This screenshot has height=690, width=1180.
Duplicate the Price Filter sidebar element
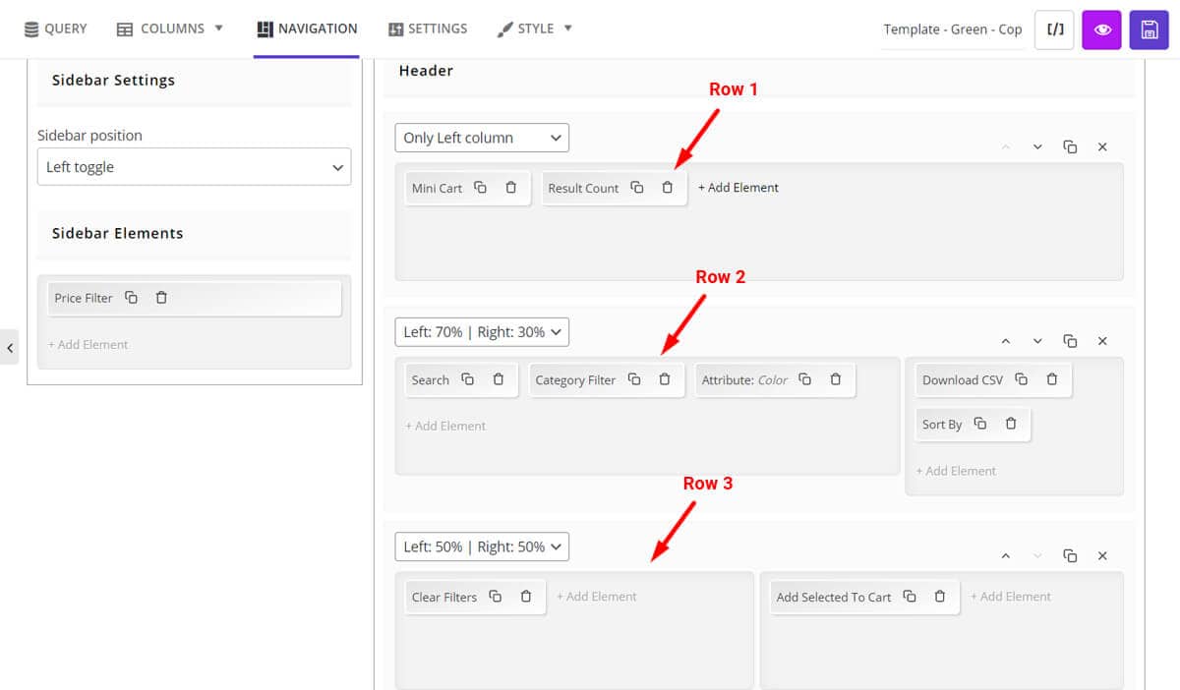132,297
